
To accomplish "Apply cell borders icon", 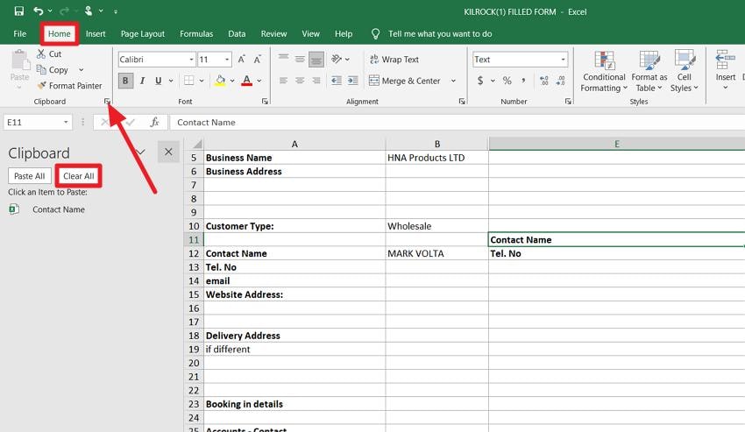I will click(188, 81).
